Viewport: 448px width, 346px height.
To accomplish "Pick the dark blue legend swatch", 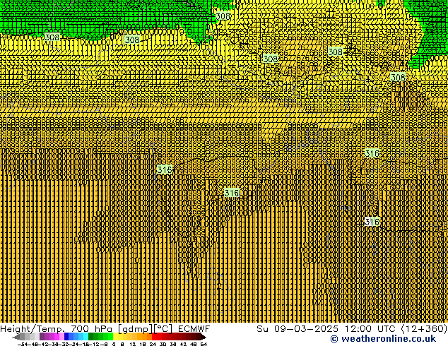I will [66, 337].
